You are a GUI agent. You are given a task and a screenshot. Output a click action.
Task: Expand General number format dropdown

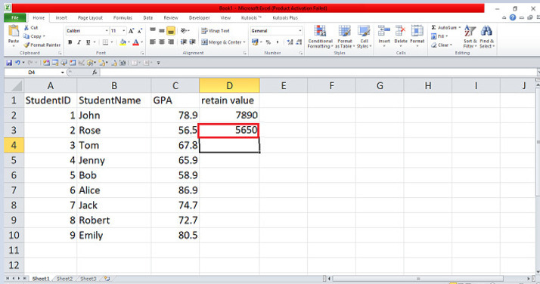300,31
